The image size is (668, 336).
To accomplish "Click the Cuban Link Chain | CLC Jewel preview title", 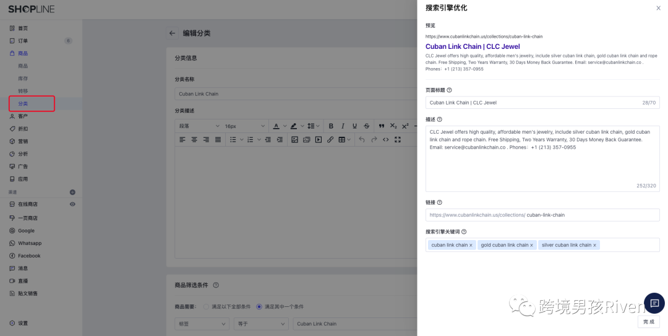I will coord(473,46).
